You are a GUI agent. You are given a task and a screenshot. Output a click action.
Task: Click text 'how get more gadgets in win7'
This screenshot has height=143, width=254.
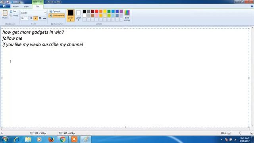click(x=33, y=32)
